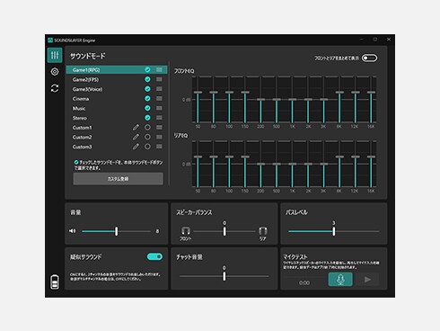Turn off the virtual surround toggle

coord(154,256)
